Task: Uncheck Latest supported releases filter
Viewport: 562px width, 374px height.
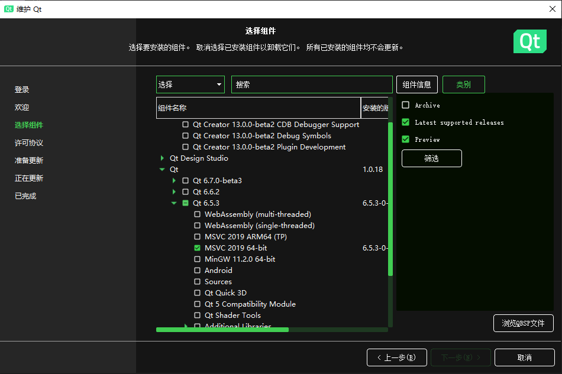Action: point(405,122)
